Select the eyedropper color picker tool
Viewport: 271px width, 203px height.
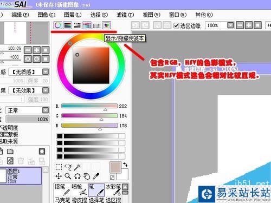coord(96,176)
